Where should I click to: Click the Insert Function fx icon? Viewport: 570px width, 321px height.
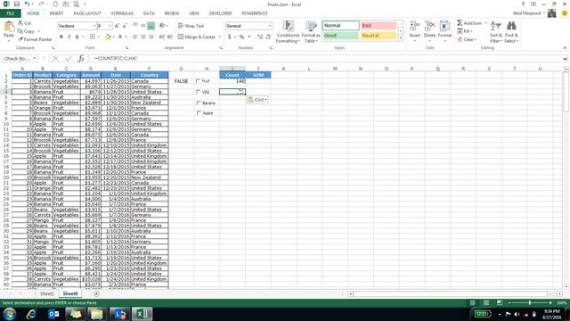pyautogui.click(x=81, y=58)
